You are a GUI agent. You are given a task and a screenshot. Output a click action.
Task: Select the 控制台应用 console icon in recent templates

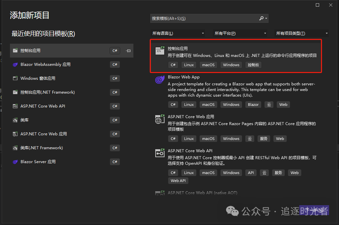pyautogui.click(x=15, y=50)
